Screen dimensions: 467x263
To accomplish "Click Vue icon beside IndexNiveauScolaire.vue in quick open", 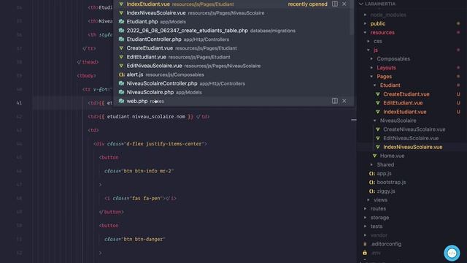I will pos(121,13).
